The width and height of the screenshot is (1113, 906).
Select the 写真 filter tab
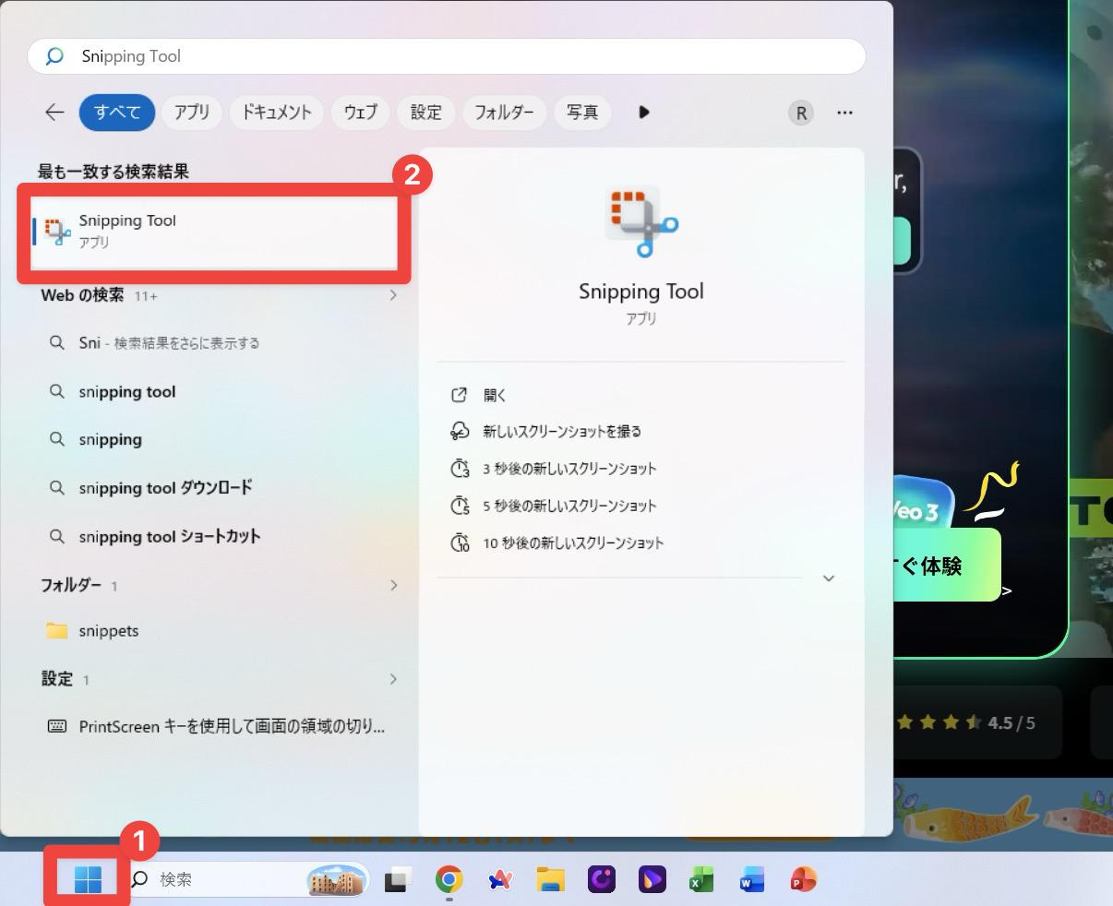[582, 113]
